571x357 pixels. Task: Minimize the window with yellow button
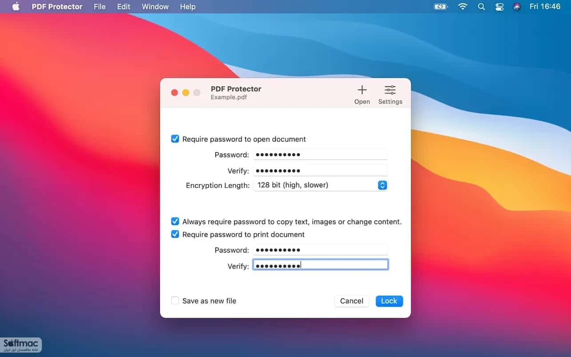(x=186, y=92)
